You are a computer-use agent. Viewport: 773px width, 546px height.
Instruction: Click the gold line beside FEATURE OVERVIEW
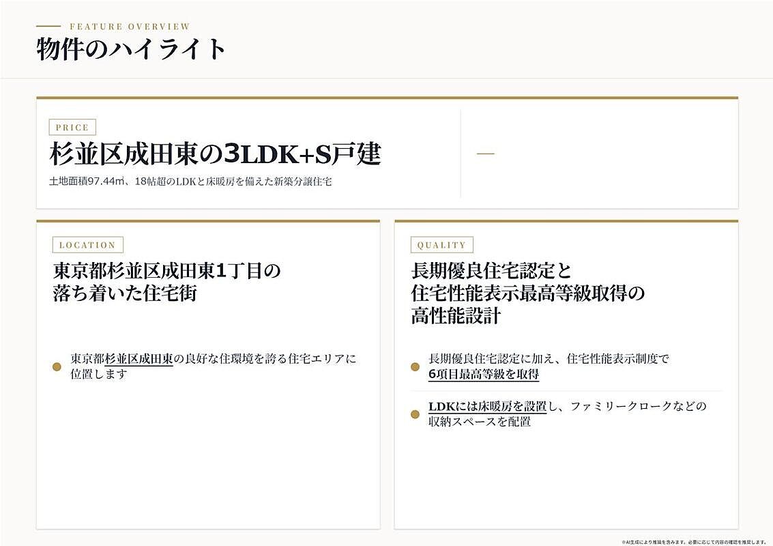48,26
